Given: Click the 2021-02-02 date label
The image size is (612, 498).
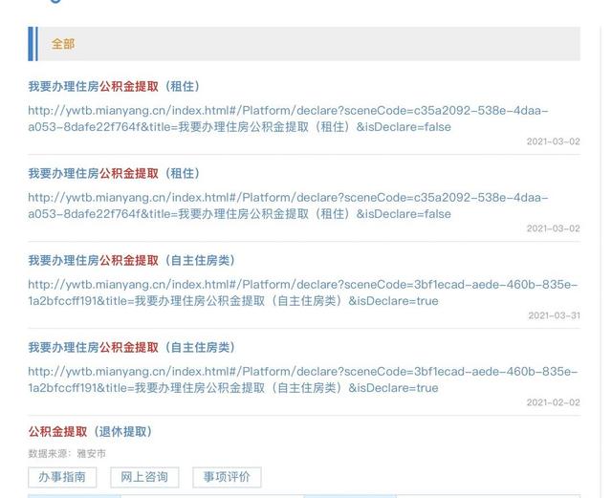Looking at the screenshot, I should pyautogui.click(x=554, y=402).
